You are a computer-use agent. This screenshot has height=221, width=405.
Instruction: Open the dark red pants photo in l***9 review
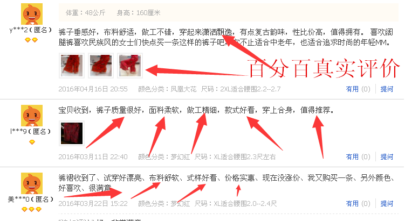[72, 133]
